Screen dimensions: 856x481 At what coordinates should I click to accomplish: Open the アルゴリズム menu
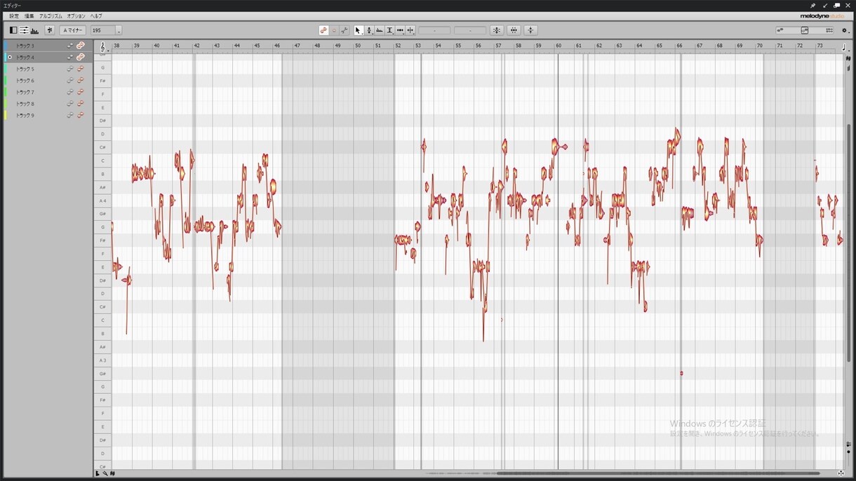pyautogui.click(x=51, y=16)
